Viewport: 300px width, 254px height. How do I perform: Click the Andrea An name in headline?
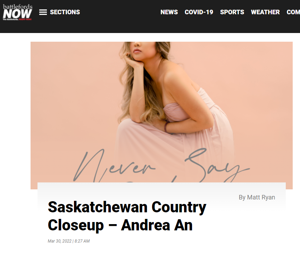pyautogui.click(x=157, y=225)
